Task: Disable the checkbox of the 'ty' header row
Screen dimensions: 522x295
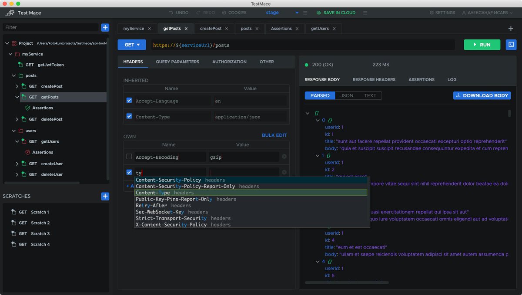Action: click(x=129, y=172)
